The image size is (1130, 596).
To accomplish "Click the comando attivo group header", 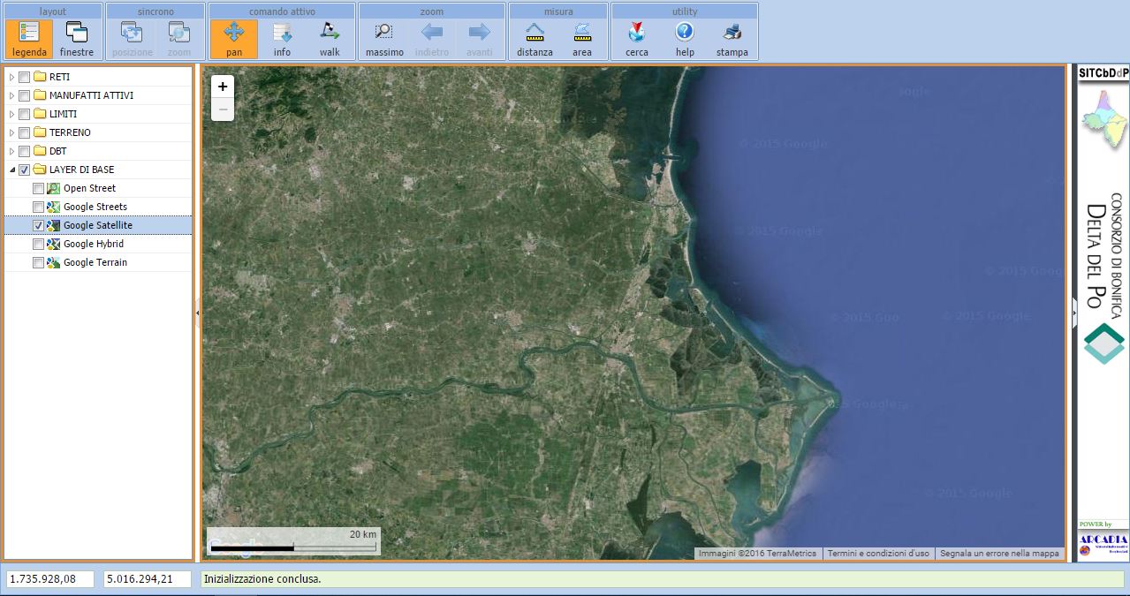I will (282, 11).
